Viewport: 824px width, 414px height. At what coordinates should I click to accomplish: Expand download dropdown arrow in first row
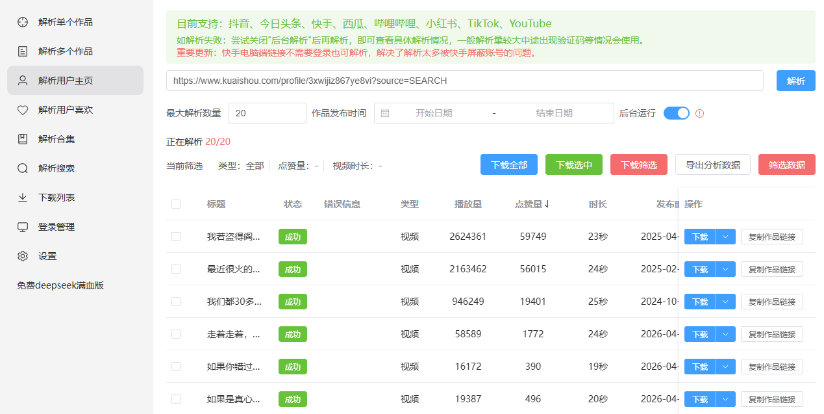point(725,237)
